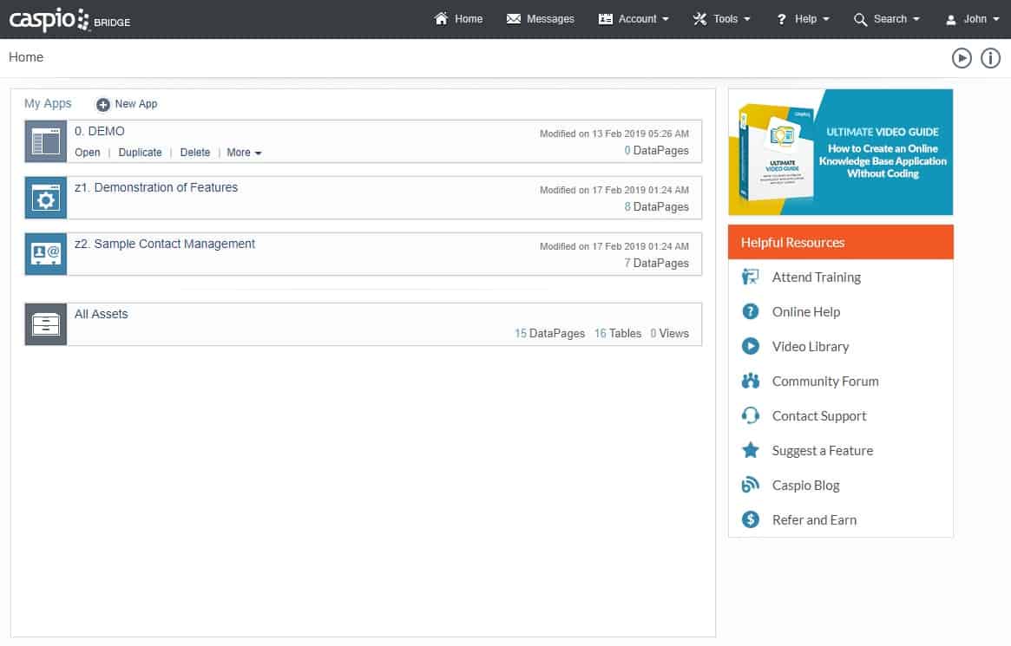Open the Account dropdown menu
1011x646 pixels.
634,19
